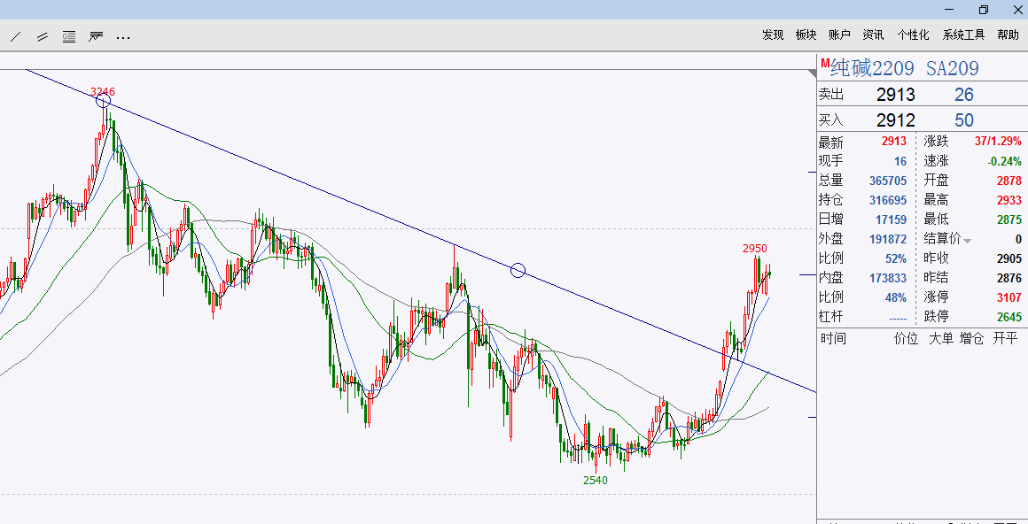Open the 个性化 menu

914,35
